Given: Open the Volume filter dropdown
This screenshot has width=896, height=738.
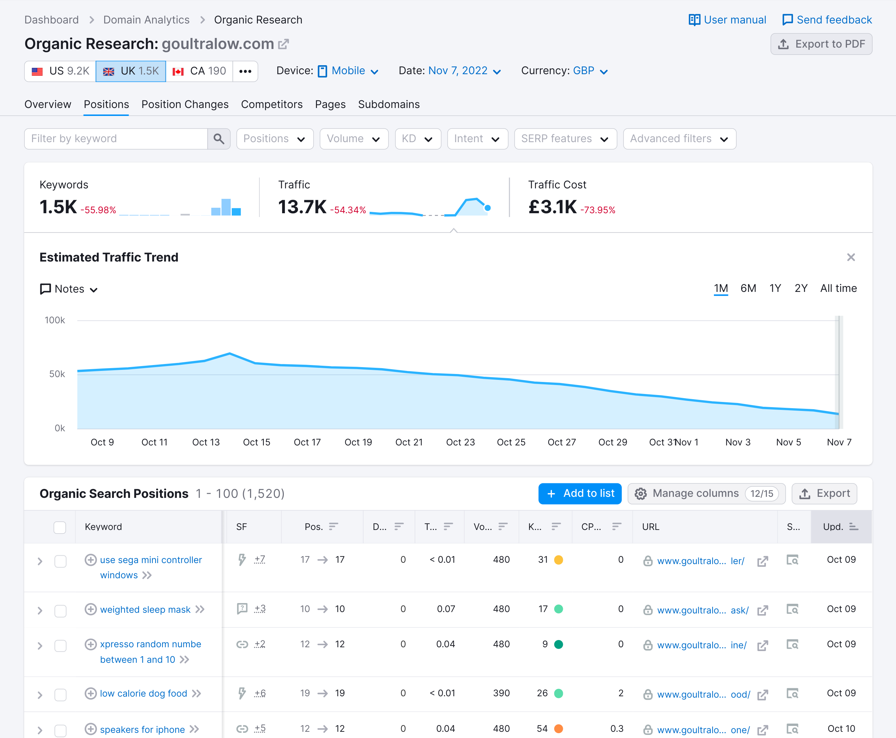Looking at the screenshot, I should pyautogui.click(x=354, y=139).
